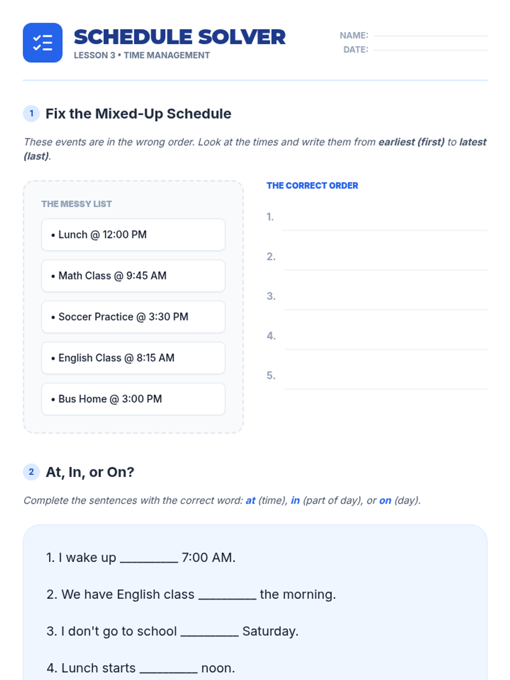Click the Name input line
This screenshot has height=680, width=510.
point(431,34)
